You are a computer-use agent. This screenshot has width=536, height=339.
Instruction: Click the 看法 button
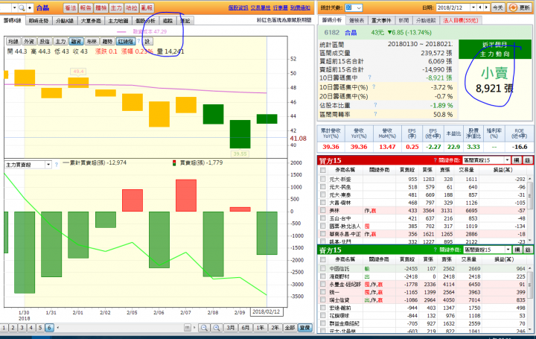(x=71, y=7)
